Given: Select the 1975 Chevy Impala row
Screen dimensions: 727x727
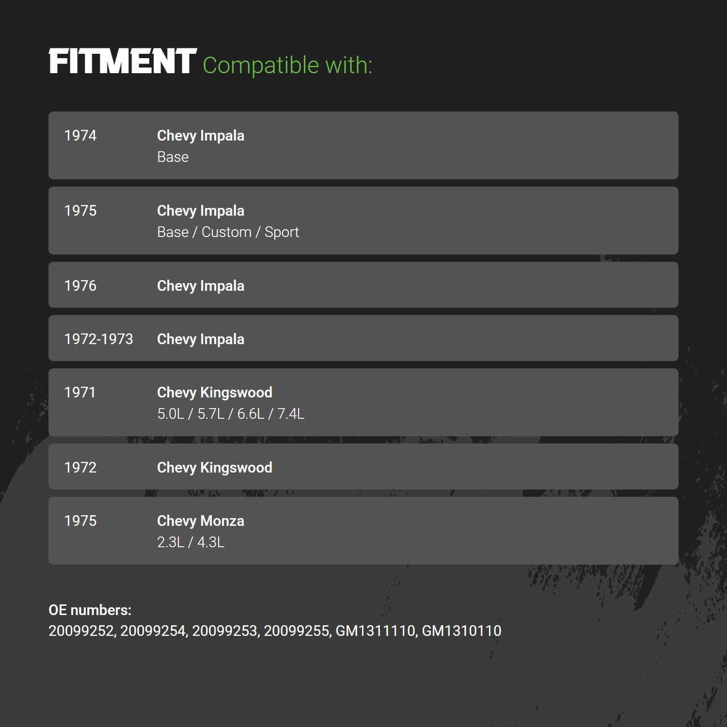Looking at the screenshot, I should (363, 221).
